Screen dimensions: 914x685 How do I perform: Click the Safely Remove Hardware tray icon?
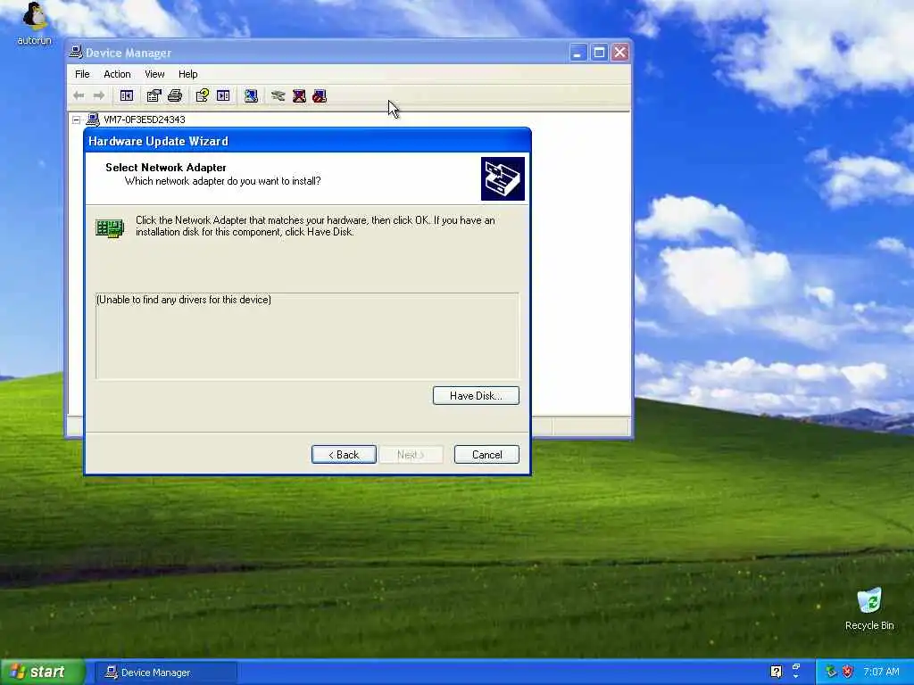[831, 672]
